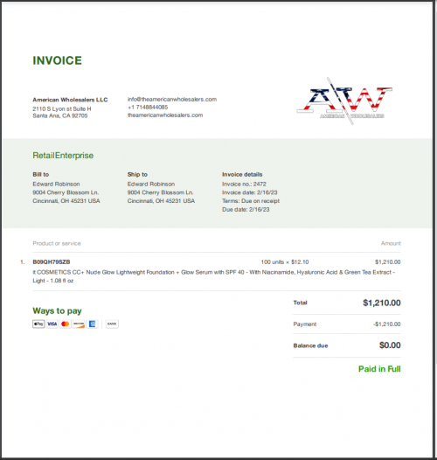Click the RetailEnterprise heading
Image resolution: width=437 pixels, height=460 pixels.
63,156
